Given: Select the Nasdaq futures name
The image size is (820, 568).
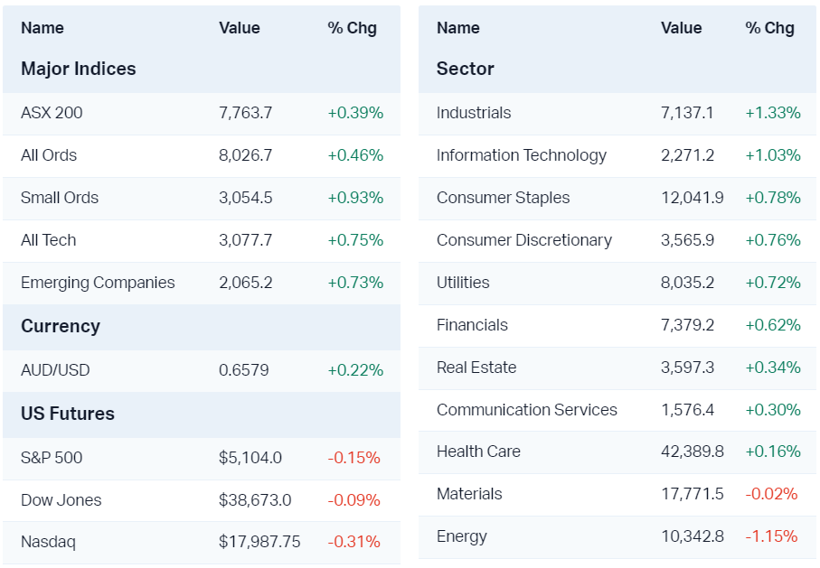Looking at the screenshot, I should coord(48,543).
